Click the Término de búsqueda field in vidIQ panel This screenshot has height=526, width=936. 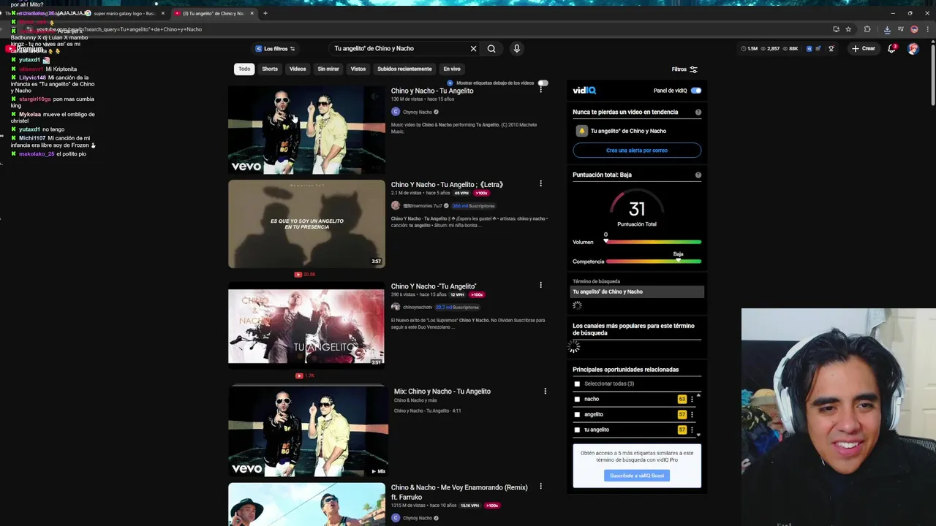[x=637, y=291]
